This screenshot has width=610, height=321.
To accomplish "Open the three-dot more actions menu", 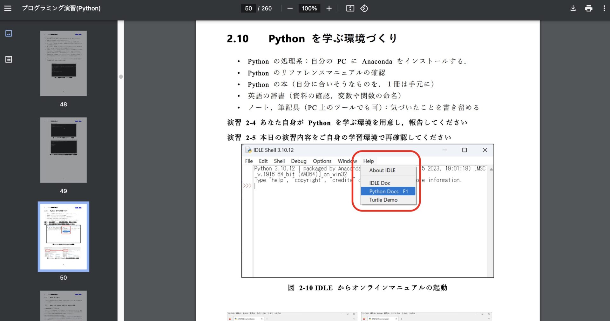I will pos(604,8).
